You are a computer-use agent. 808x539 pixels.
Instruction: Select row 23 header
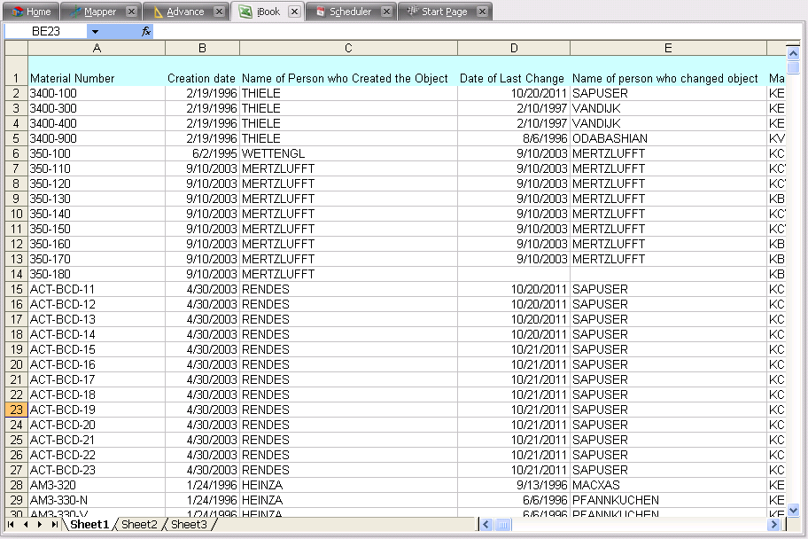click(16, 410)
